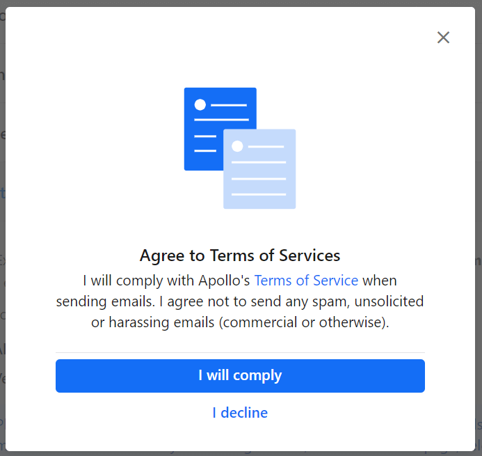Close the Terms of Services dialog

pos(443,38)
